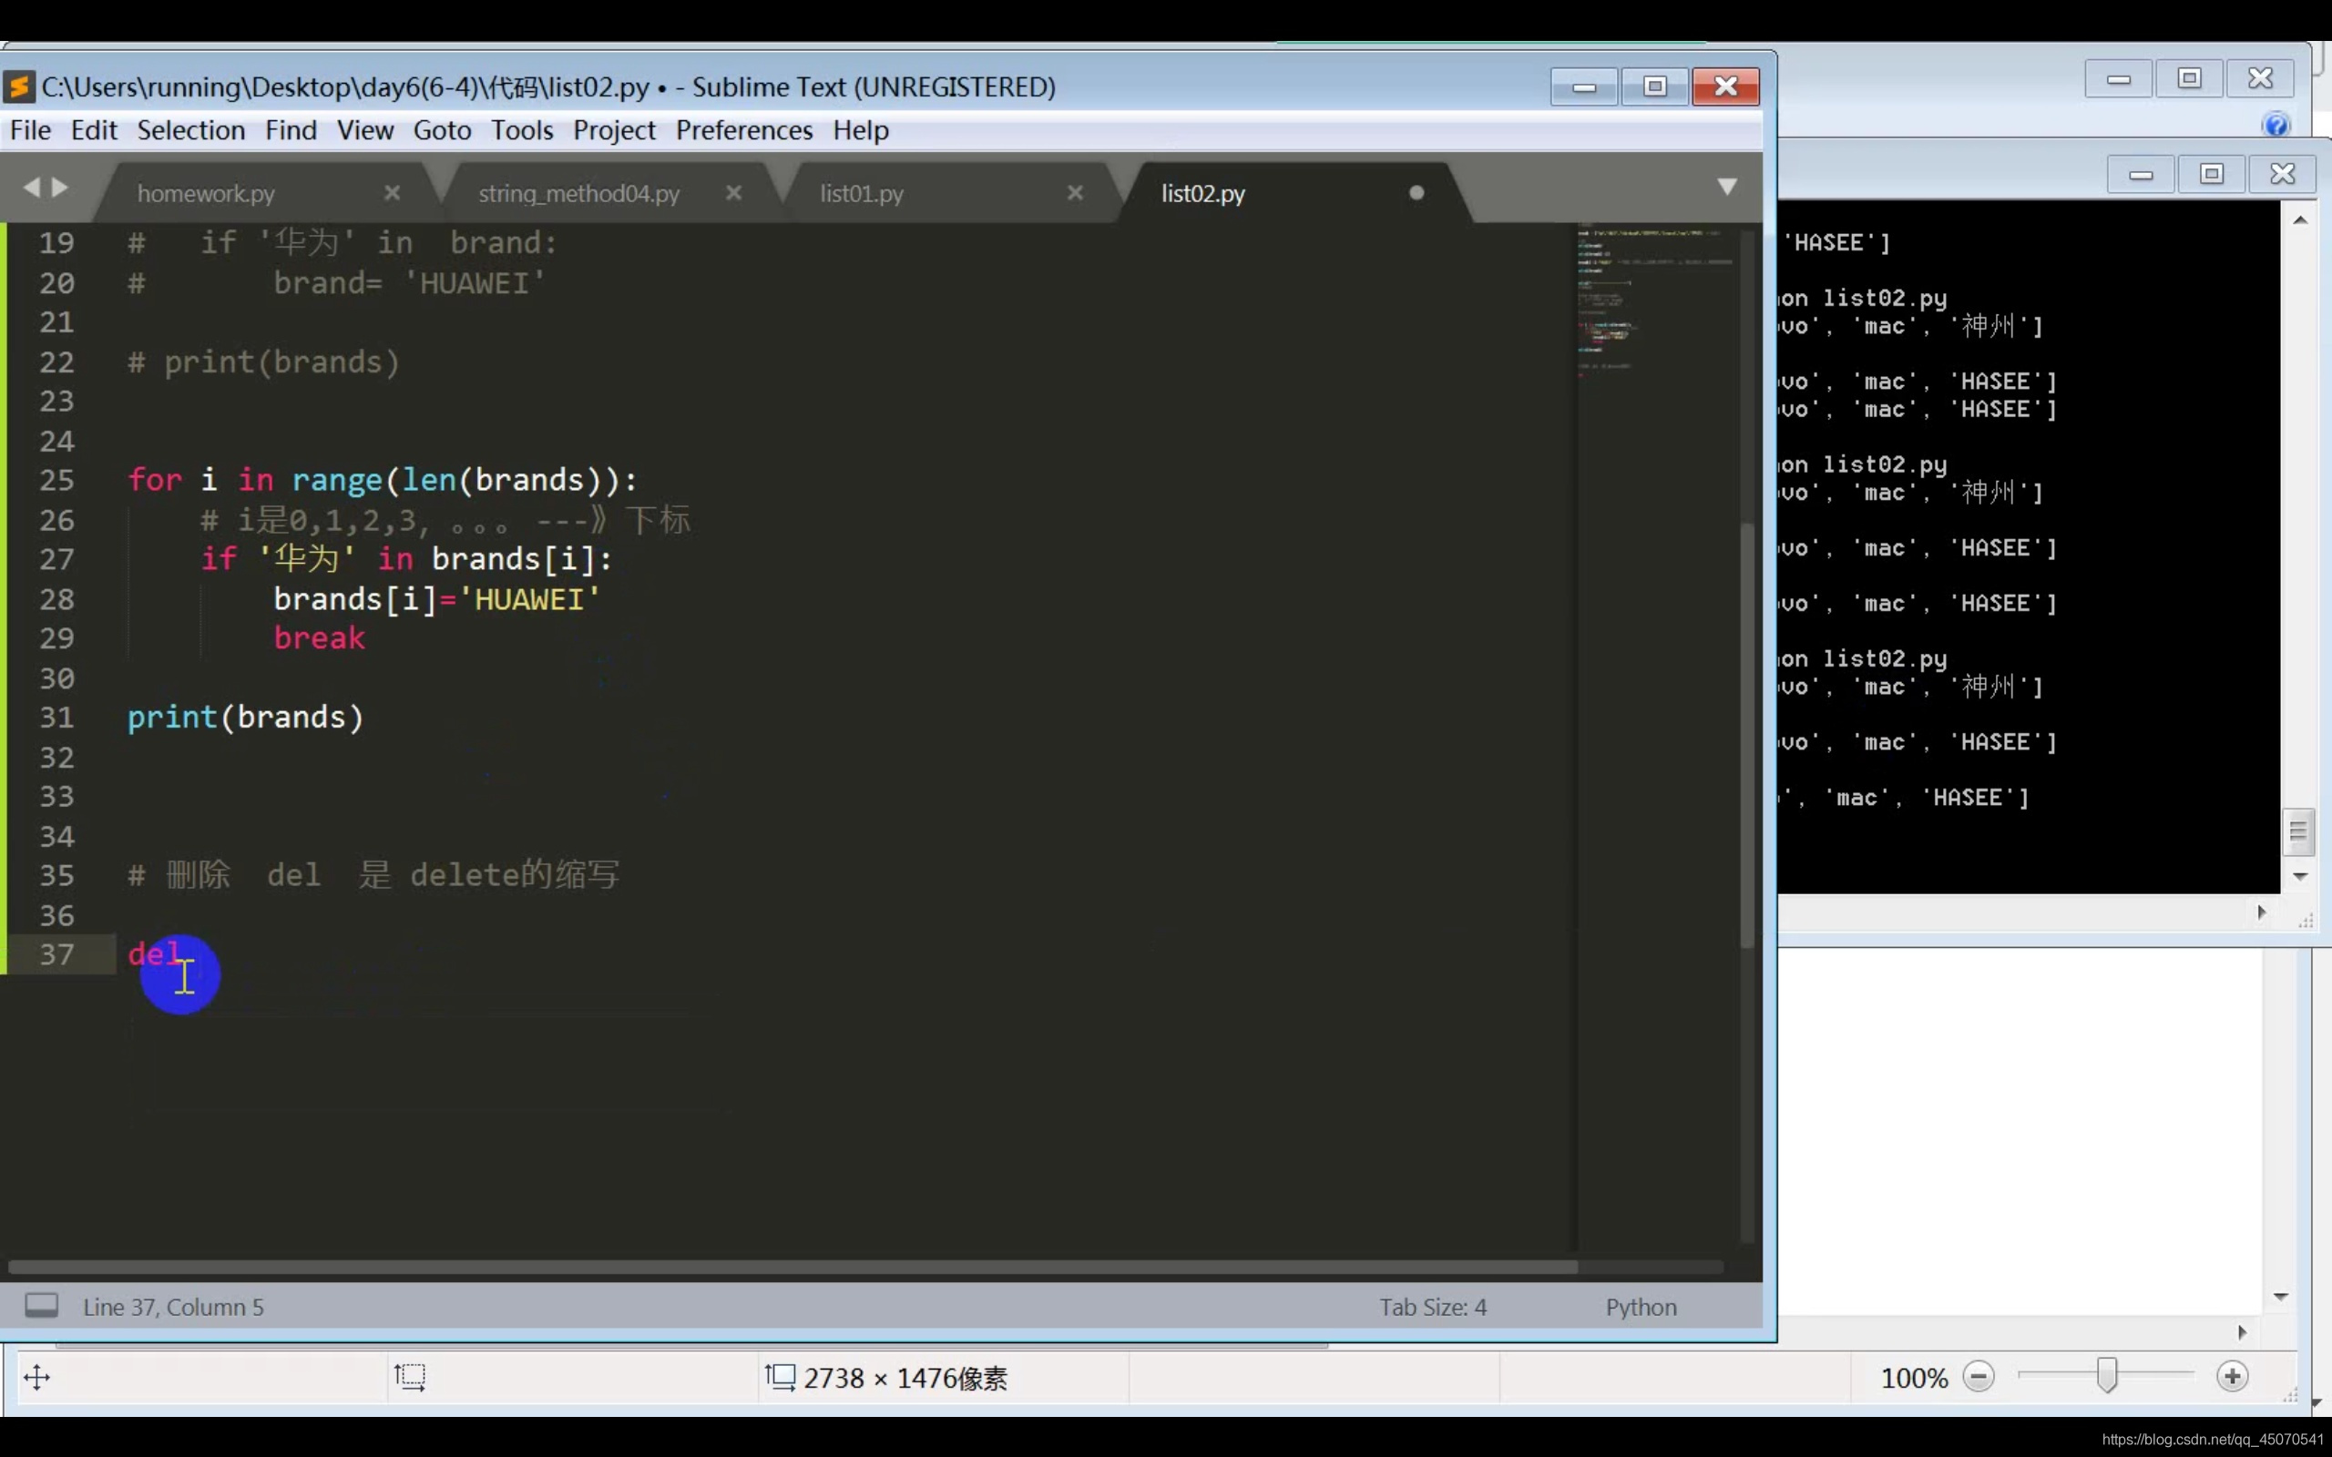The height and width of the screenshot is (1457, 2332).
Task: Click unsaved dot on list02.py tab
Action: pos(1416,193)
